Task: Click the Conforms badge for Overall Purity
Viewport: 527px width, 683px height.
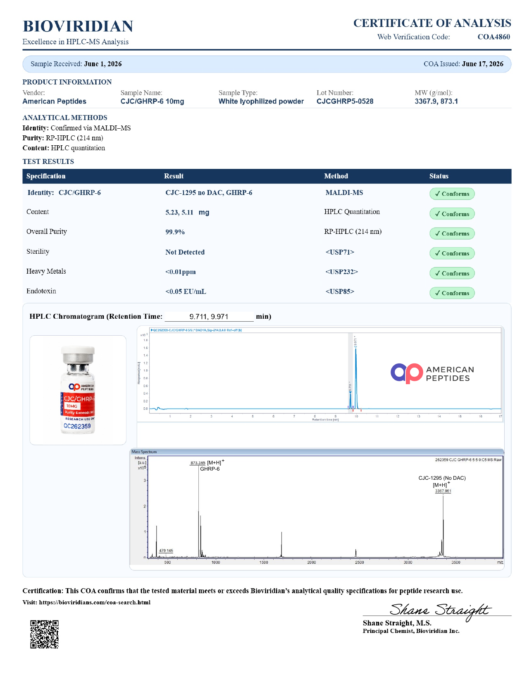Action: [x=452, y=233]
